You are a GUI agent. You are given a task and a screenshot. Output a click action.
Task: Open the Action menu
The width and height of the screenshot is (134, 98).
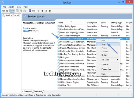click(11, 7)
